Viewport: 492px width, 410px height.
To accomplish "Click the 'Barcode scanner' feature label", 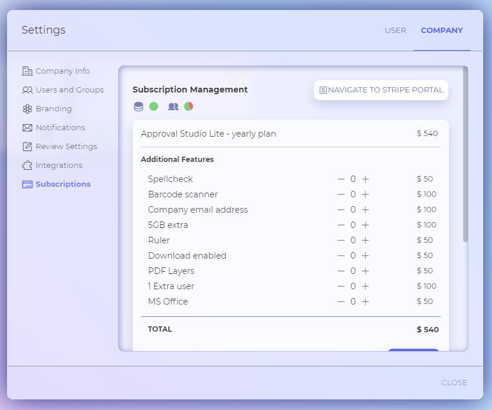I will pos(183,194).
